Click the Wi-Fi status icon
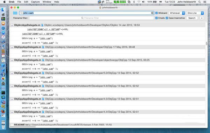Viewport: 210px width, 133px height. [139, 2]
